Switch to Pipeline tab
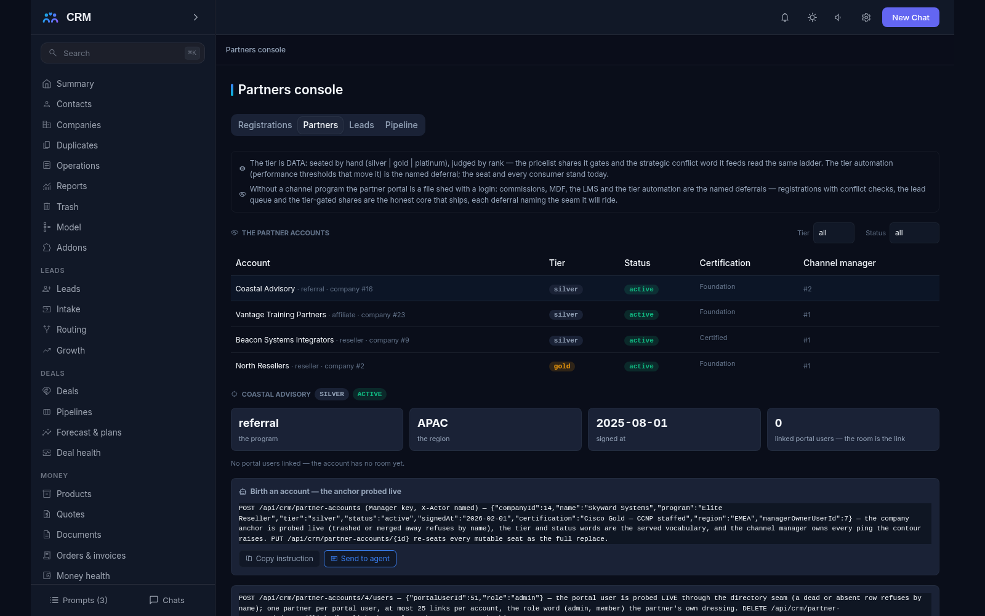Screen dimensions: 985x616 [401, 125]
